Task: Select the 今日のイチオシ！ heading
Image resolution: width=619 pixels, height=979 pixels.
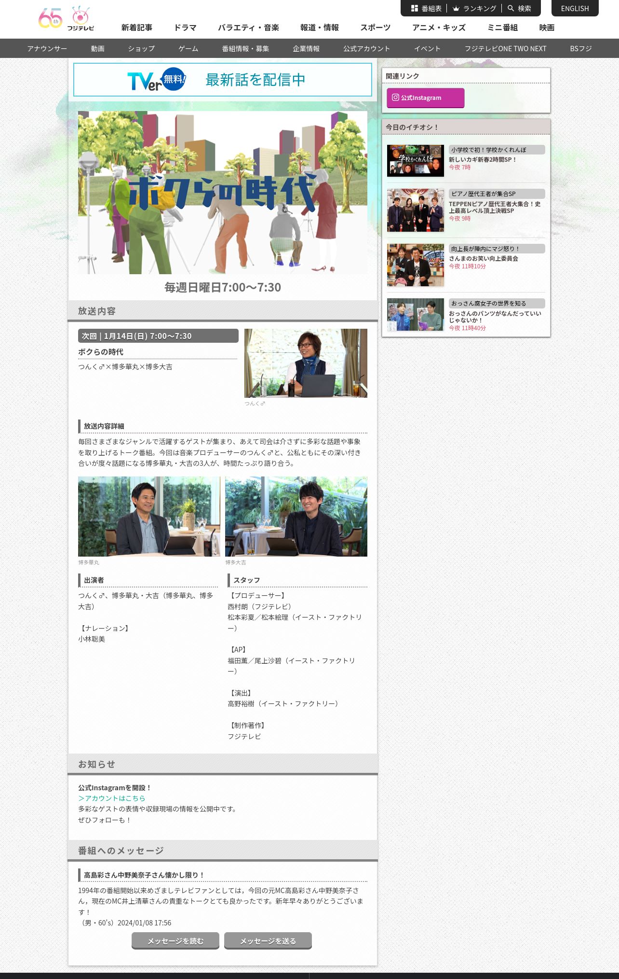Action: tap(413, 127)
